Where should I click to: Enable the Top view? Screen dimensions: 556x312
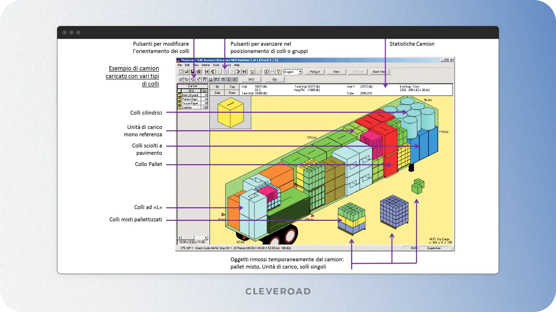point(232,87)
